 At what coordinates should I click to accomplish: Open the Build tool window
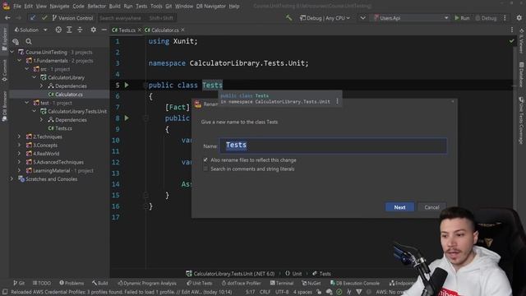pos(100,283)
